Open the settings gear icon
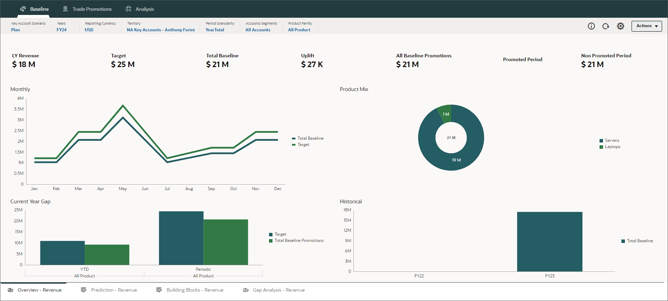This screenshot has height=301, width=668. 620,26
